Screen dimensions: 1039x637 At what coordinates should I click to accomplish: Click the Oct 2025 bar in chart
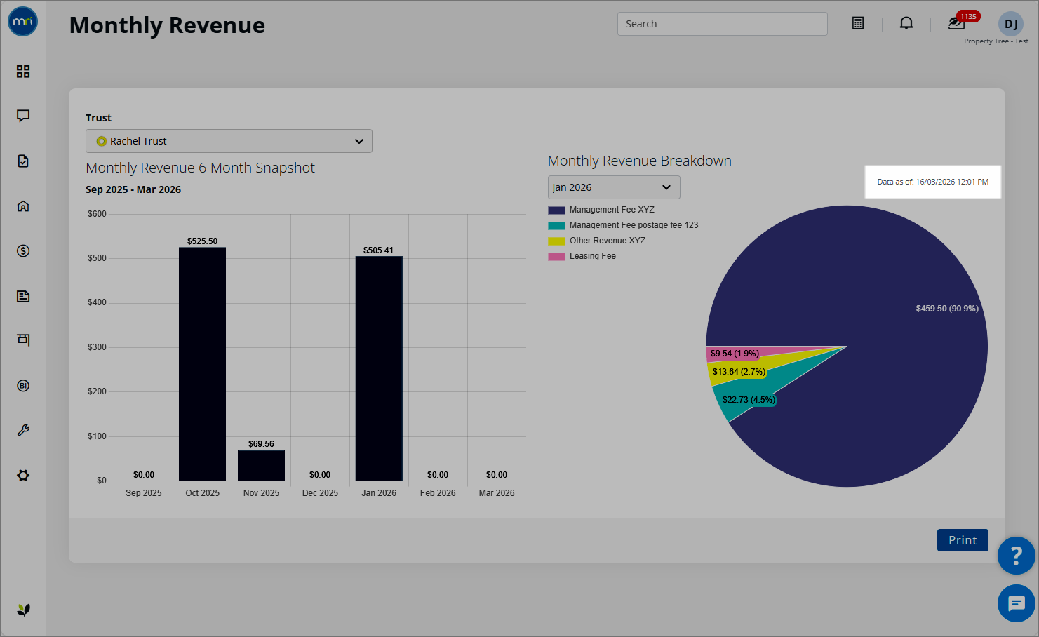(202, 364)
